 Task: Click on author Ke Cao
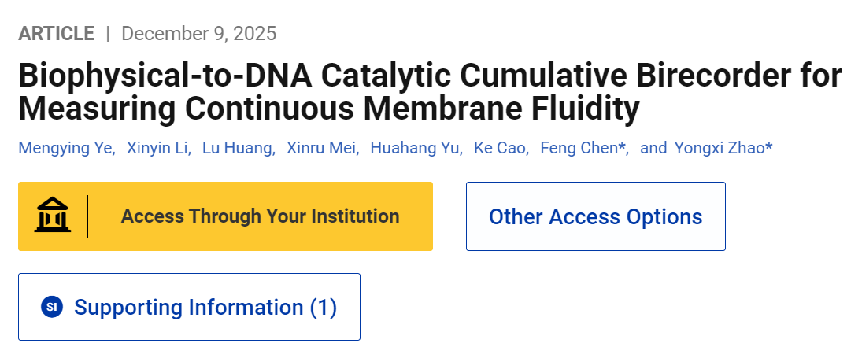(x=500, y=148)
